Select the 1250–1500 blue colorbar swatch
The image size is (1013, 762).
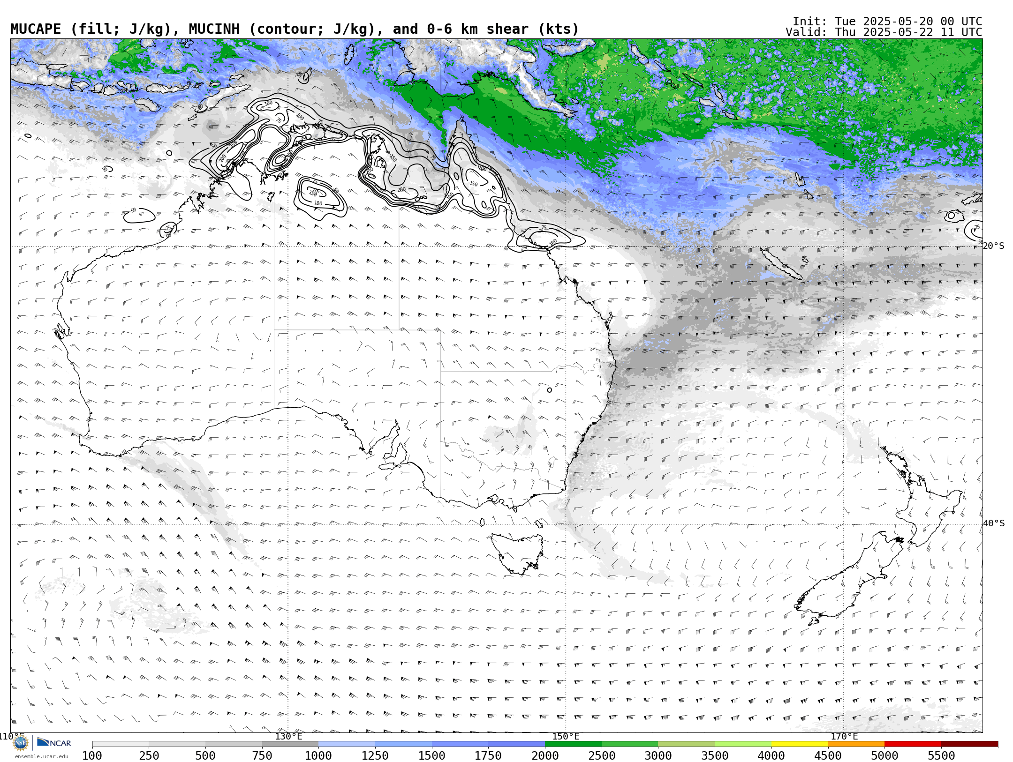tap(403, 744)
